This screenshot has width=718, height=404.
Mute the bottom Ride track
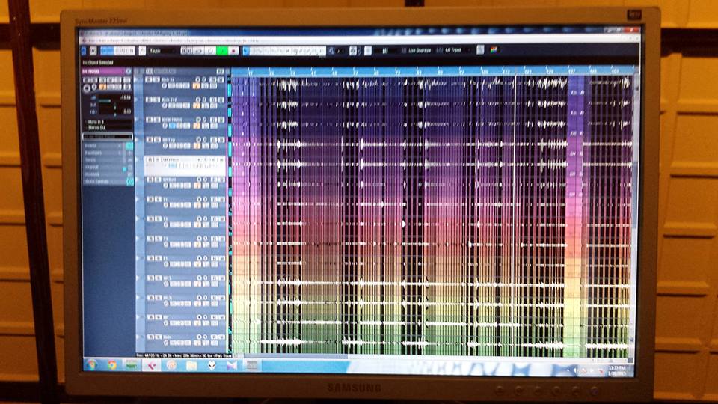(150, 337)
